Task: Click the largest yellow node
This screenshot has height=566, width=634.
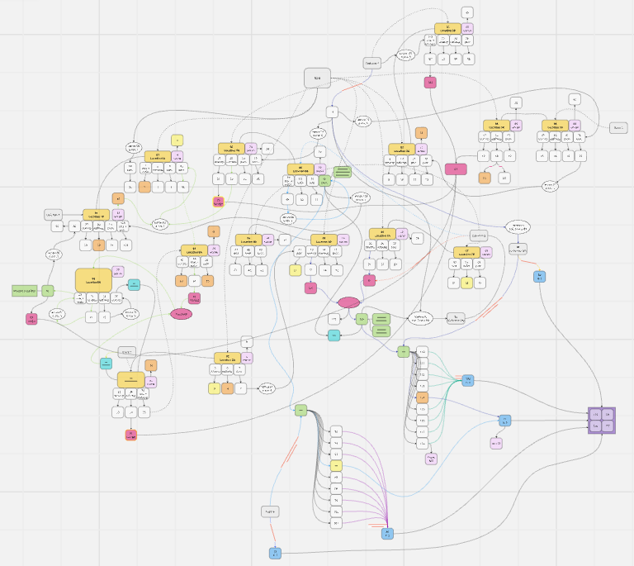Action: coord(94,281)
